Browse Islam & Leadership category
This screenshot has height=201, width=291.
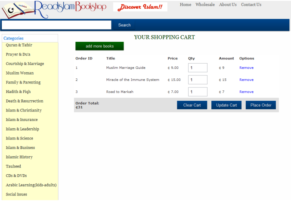[x=22, y=129]
